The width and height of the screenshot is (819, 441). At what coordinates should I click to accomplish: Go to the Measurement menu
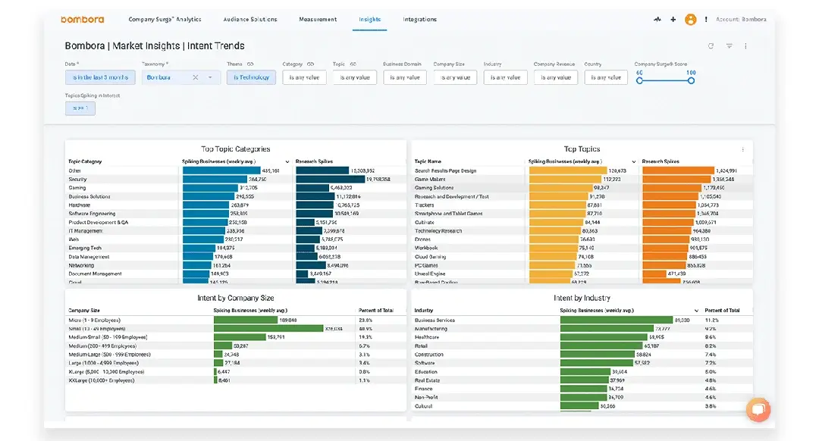318,19
